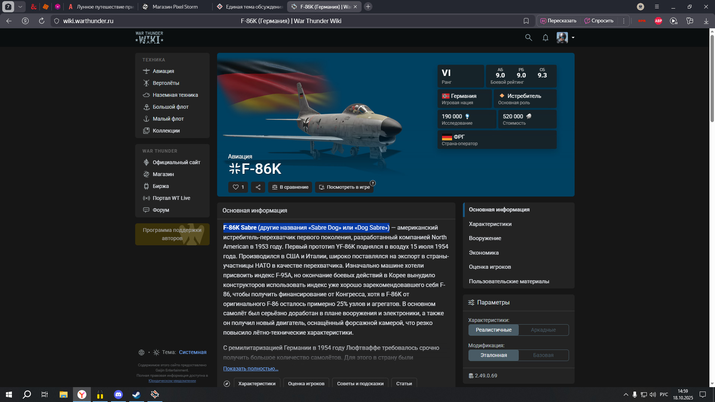Open Discord from the Windows taskbar
The height and width of the screenshot is (402, 715).
tap(118, 395)
